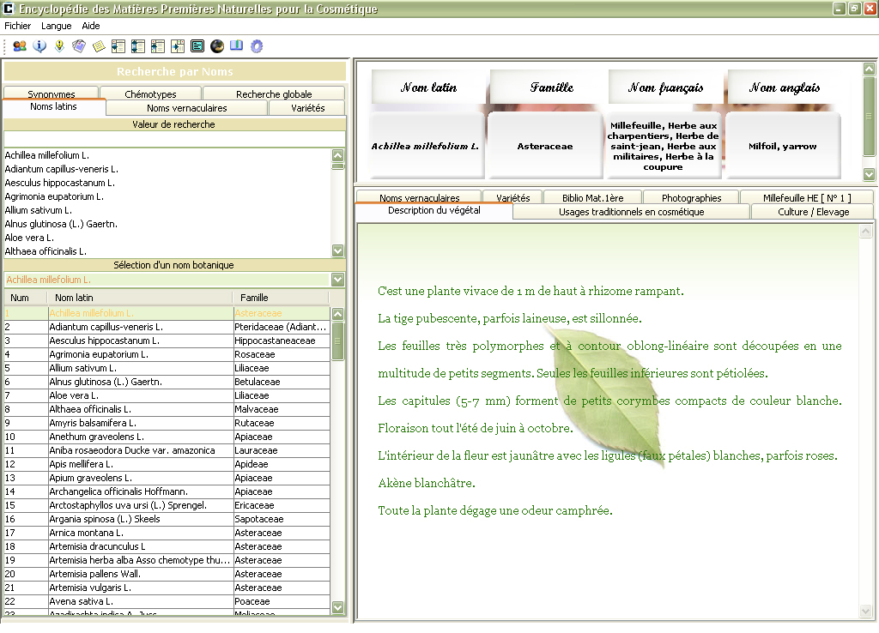The image size is (879, 633).
Task: Click the name cards panel scrollbar thumb
Action: 869,116
